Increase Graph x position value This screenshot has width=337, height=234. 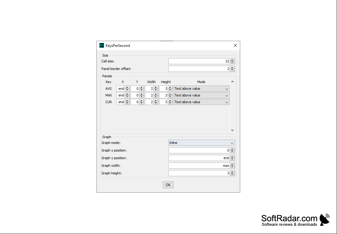[x=232, y=149]
